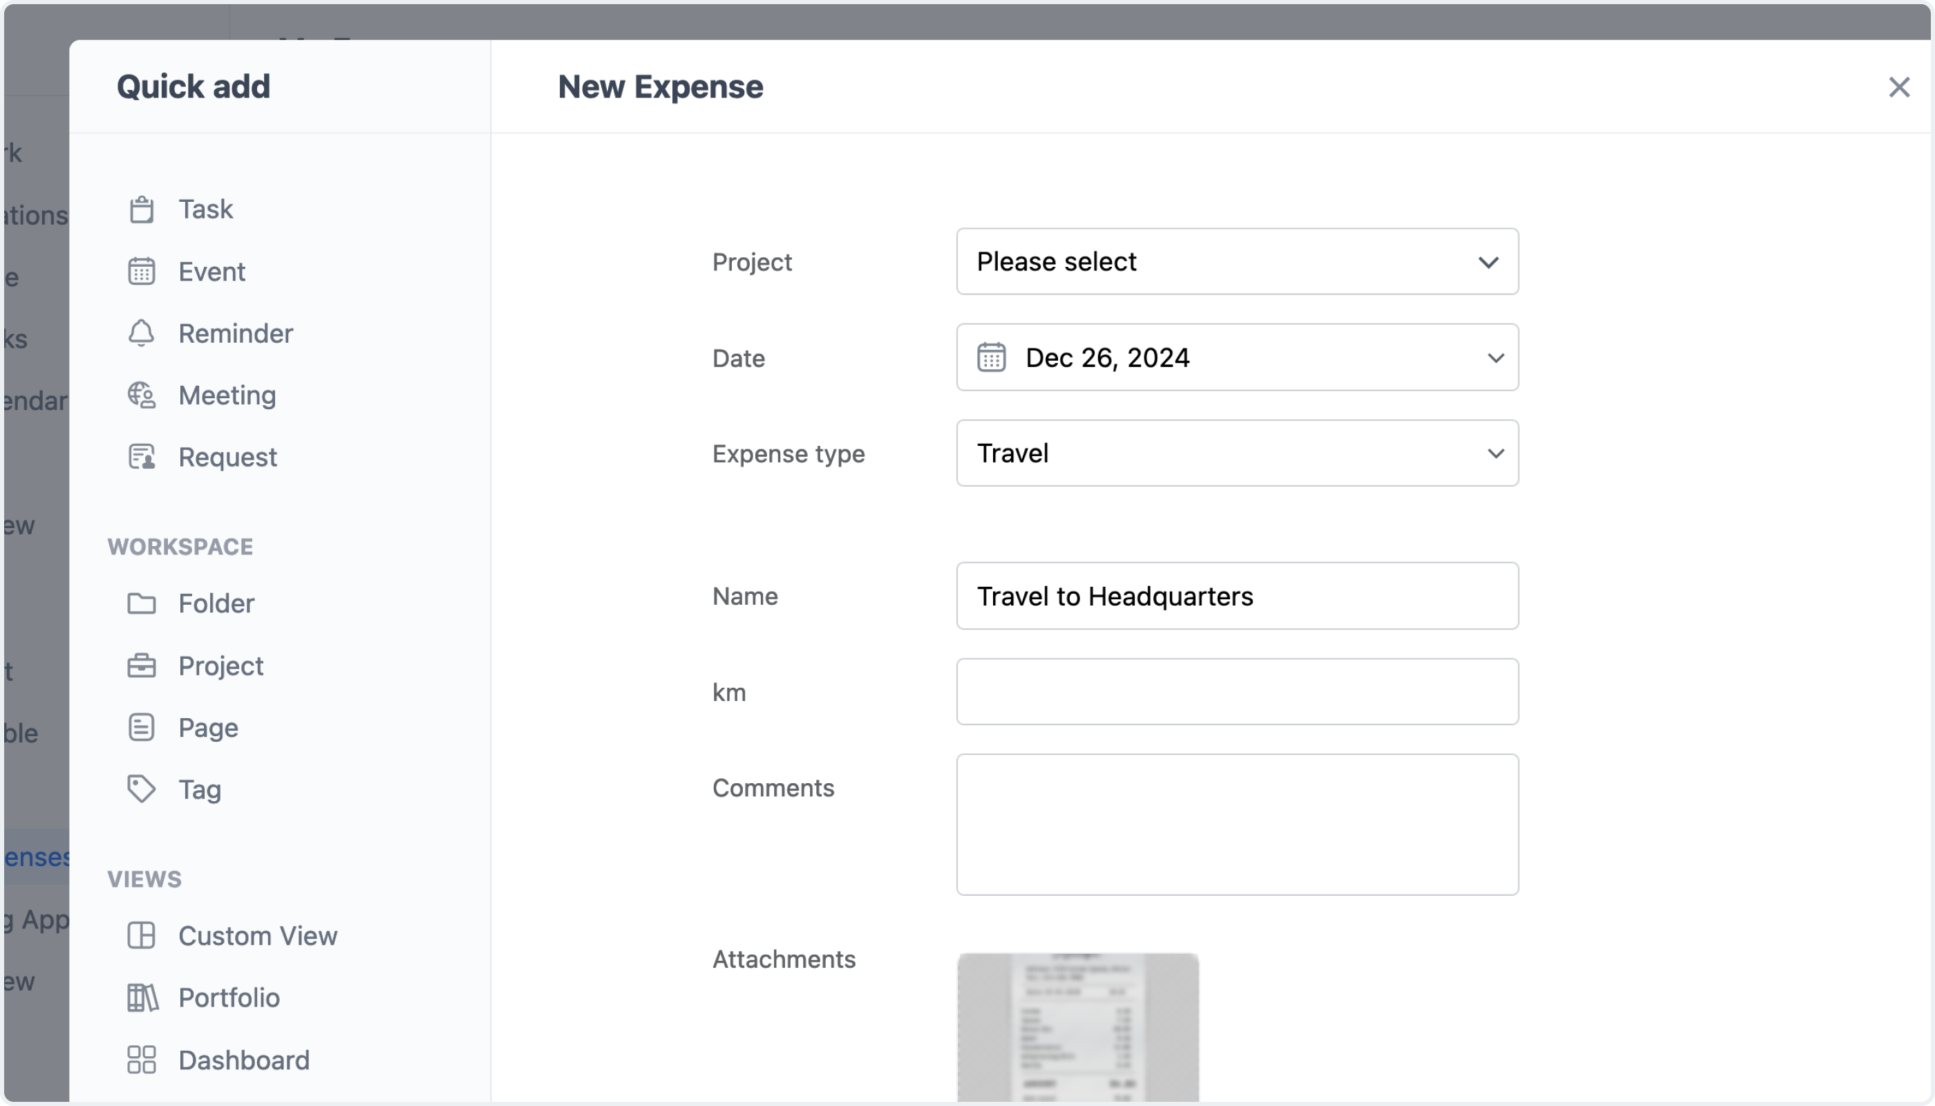Click the Folder icon in Workspace
Image resolution: width=1935 pixels, height=1106 pixels.
(141, 603)
